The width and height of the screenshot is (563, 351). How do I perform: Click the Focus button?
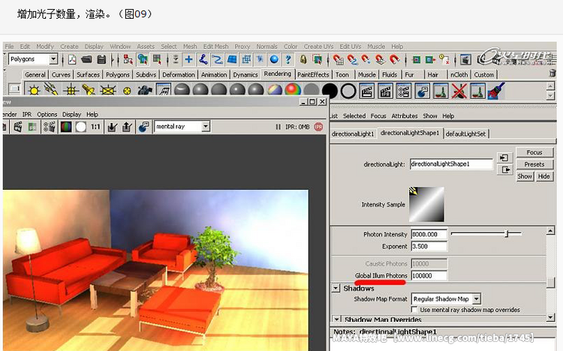[534, 152]
